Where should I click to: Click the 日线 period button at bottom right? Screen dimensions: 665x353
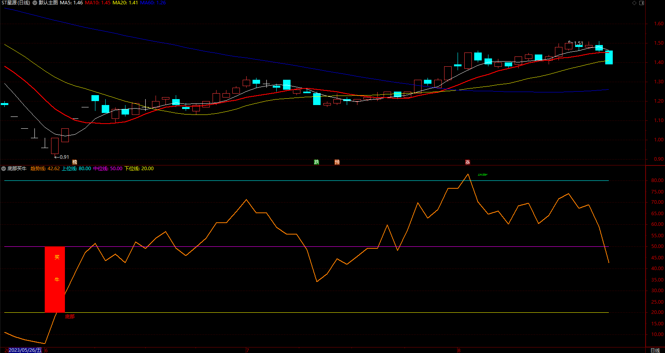(655, 350)
